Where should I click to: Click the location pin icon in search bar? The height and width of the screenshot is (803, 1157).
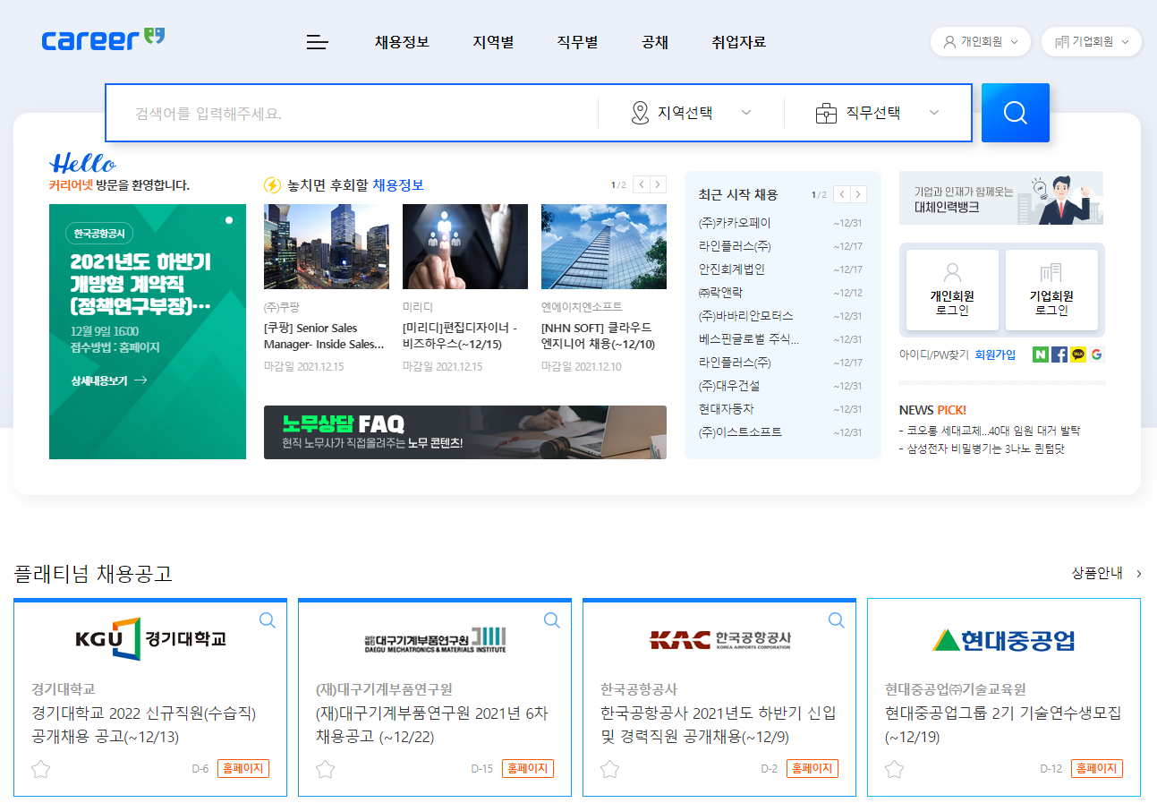tap(639, 113)
